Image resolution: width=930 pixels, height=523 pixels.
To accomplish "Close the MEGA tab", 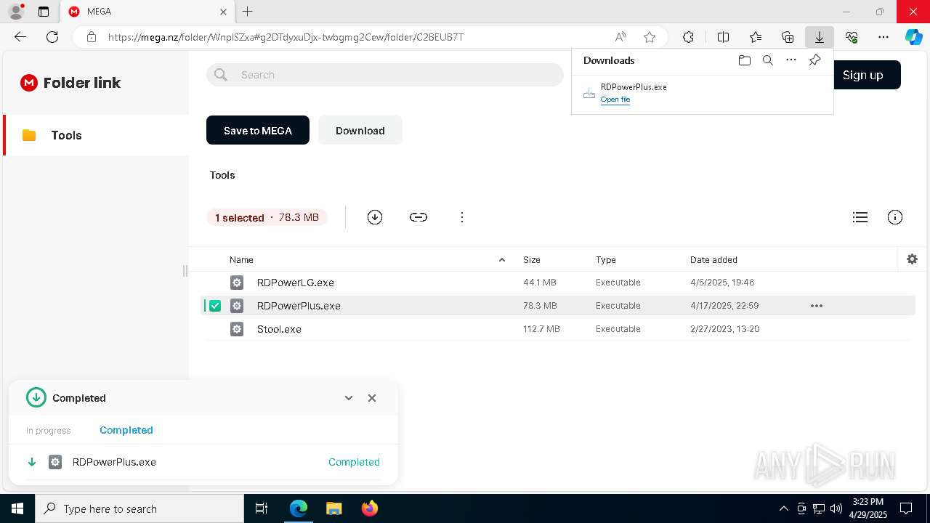I will (224, 12).
